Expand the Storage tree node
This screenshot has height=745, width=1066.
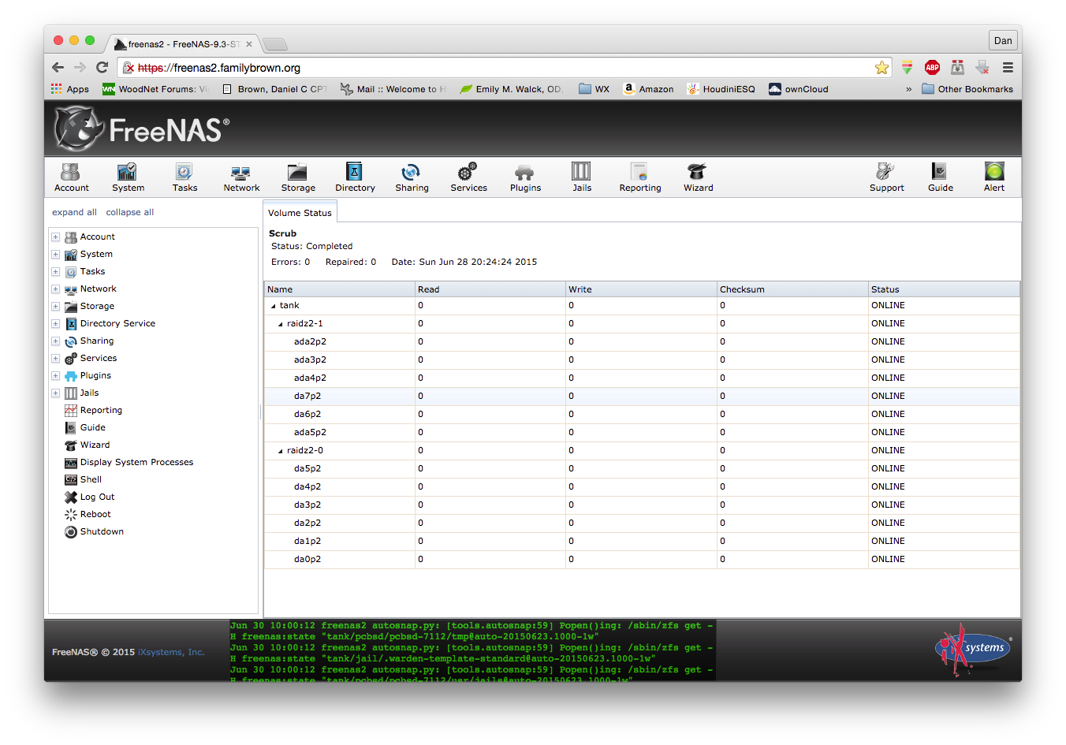coord(56,306)
